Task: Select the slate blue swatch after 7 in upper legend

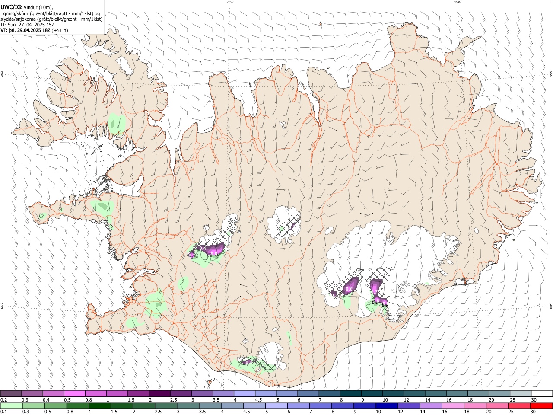Action: tap(329, 393)
